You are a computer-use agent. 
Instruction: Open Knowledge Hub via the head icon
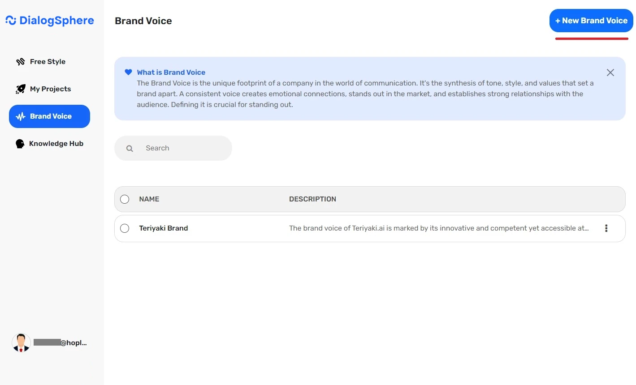point(21,143)
